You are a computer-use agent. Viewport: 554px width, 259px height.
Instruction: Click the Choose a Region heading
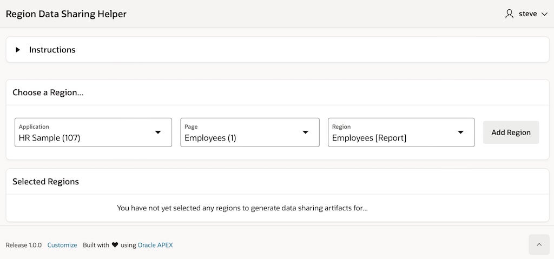48,92
